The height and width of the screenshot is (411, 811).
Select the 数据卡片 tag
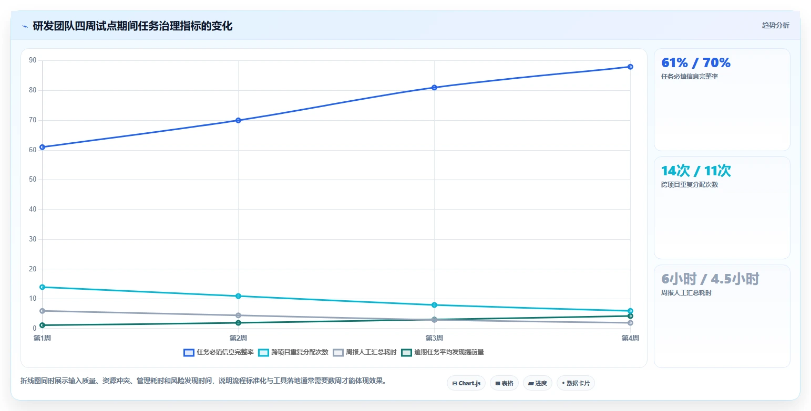[576, 383]
